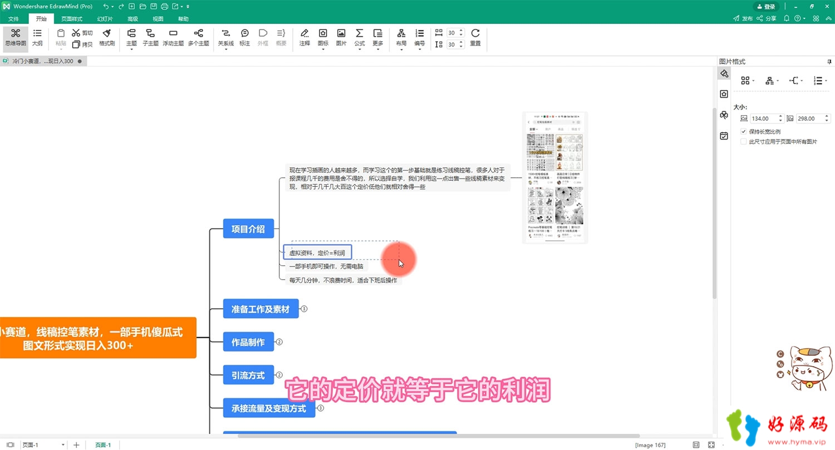Activate the 格式刷 format painter
835x450 pixels.
click(107, 38)
